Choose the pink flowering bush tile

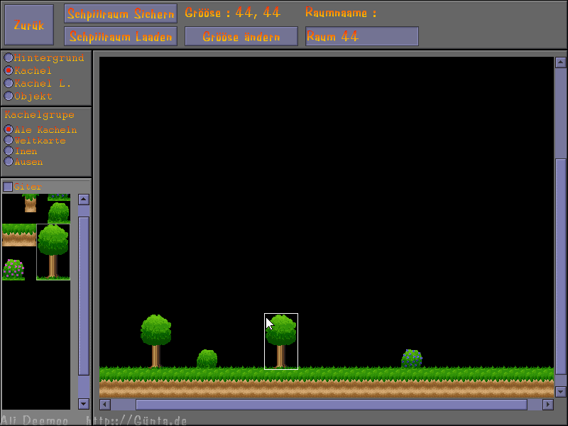[13, 269]
